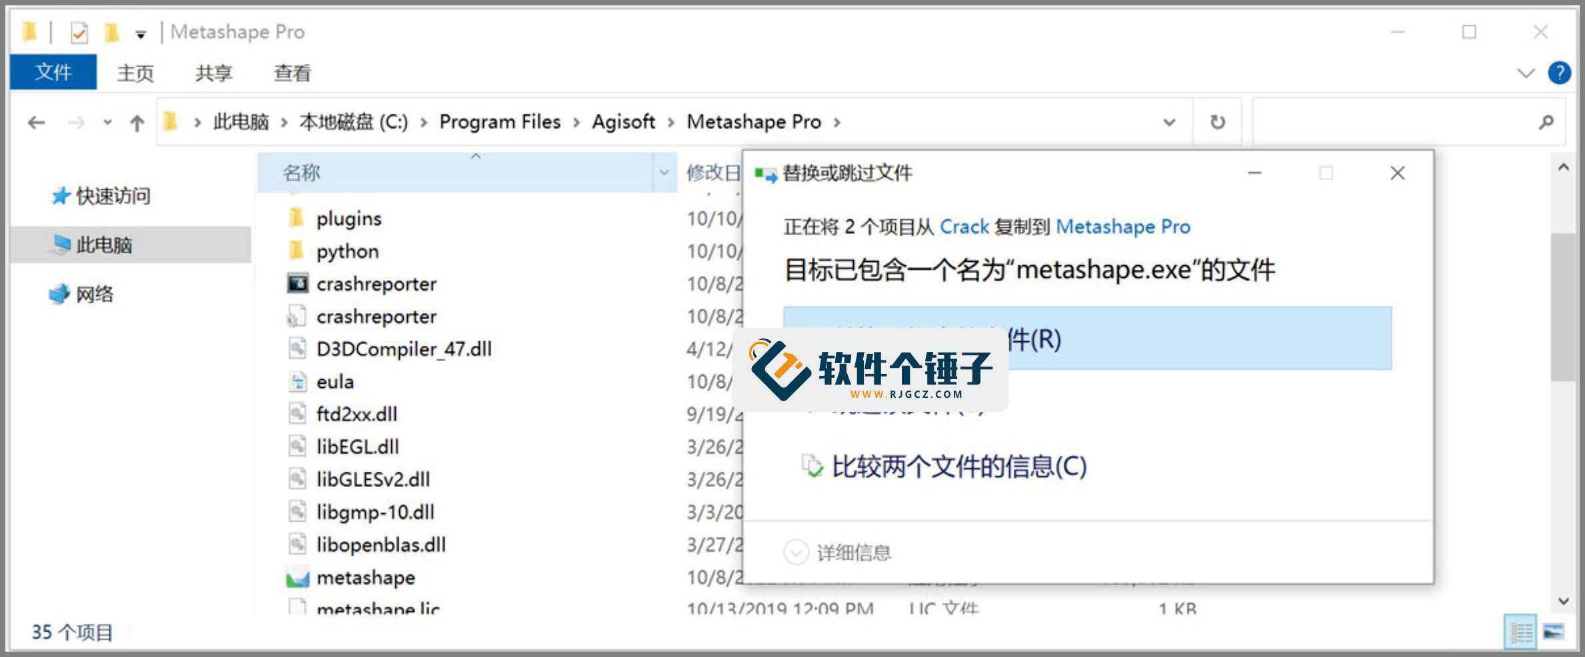This screenshot has height=657, width=1585.
Task: Click file list scrollbar up arrow
Action: 1564,168
